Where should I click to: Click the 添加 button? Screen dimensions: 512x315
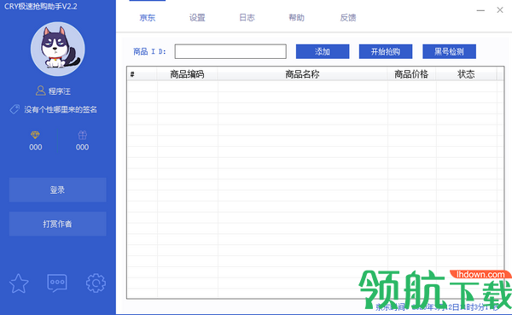pos(323,51)
